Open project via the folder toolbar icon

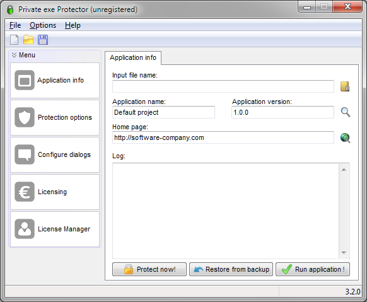click(28, 40)
